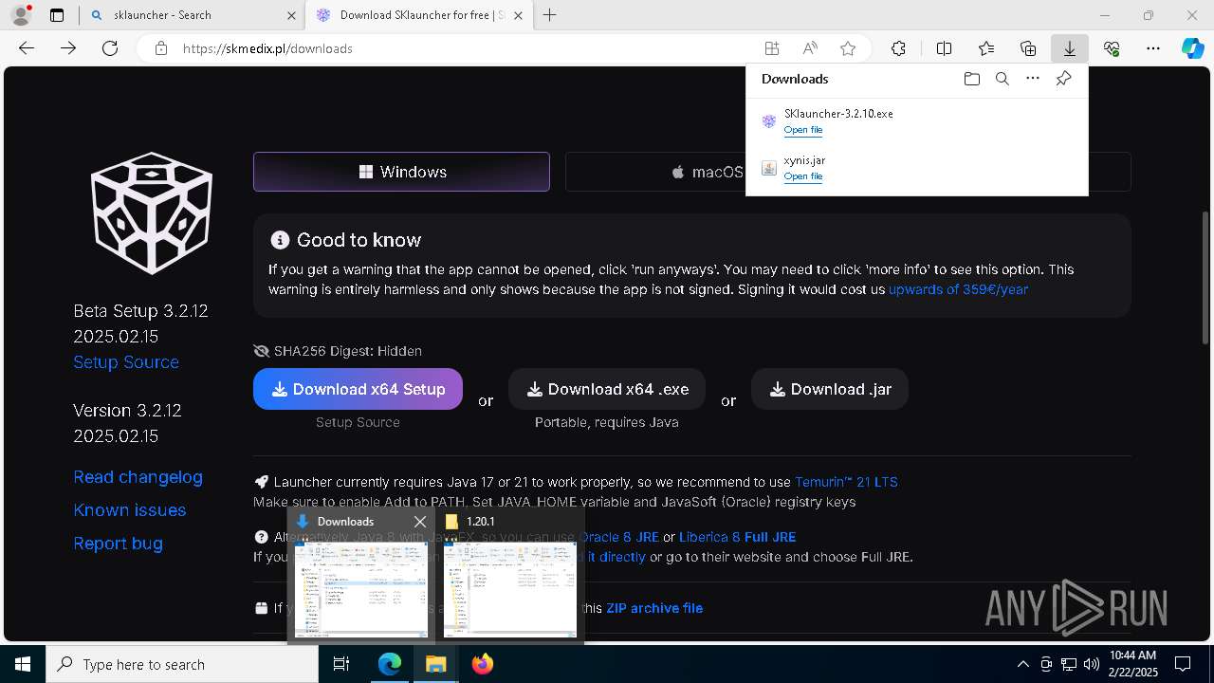Click Download .jar button
Screen dimensions: 1214x683
tap(830, 389)
